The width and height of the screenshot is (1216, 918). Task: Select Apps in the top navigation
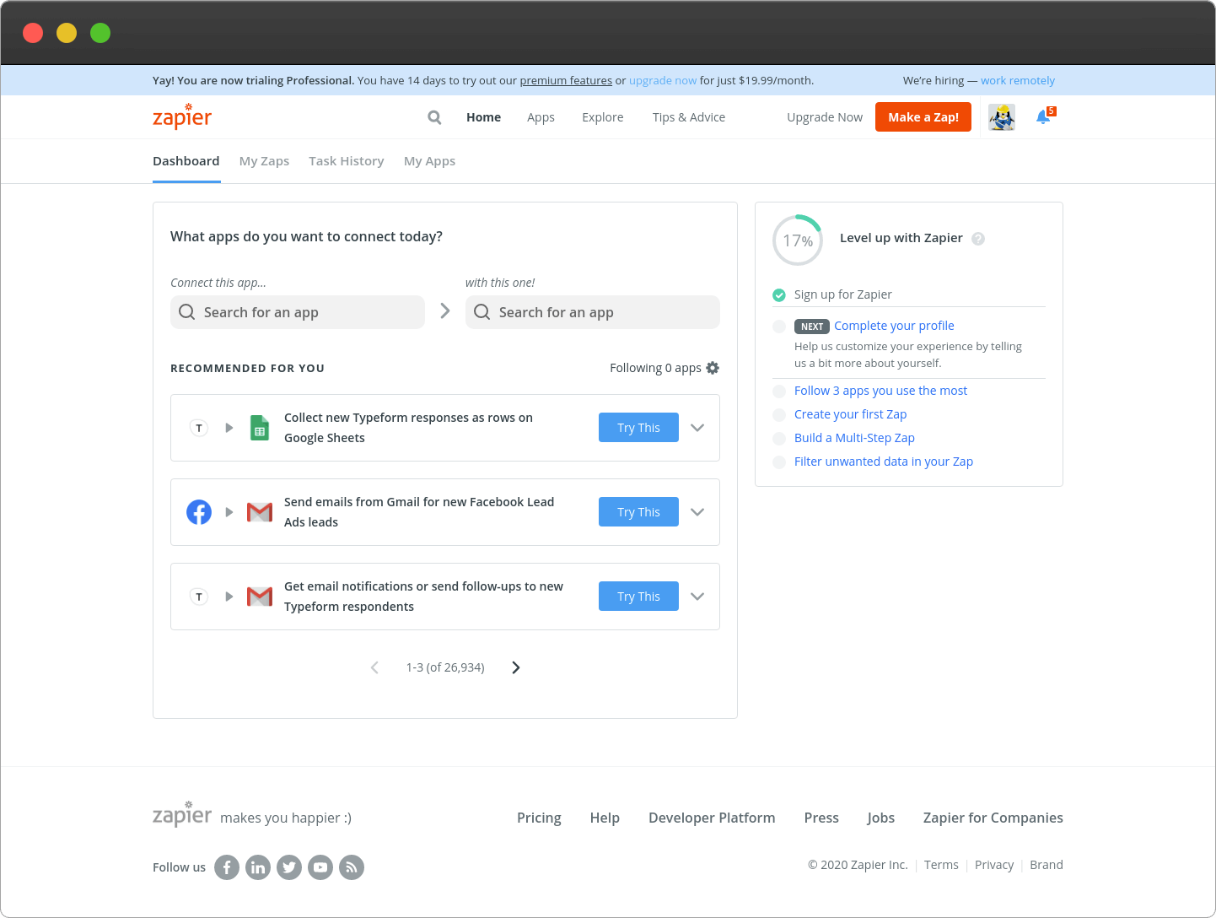click(x=541, y=117)
